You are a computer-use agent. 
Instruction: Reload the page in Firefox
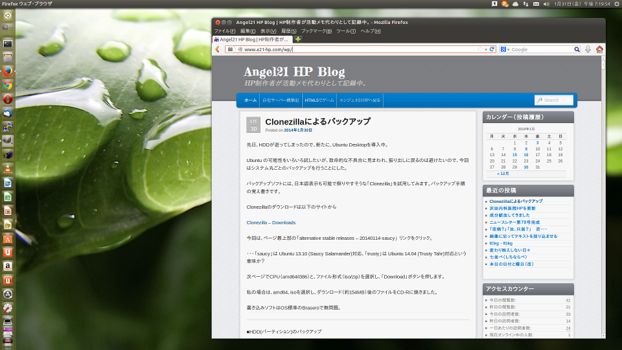pyautogui.click(x=492, y=50)
